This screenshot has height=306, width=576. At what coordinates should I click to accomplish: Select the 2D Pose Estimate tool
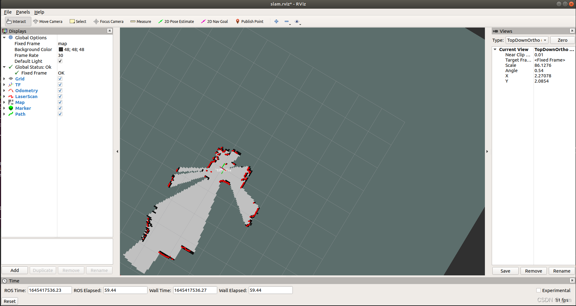(x=176, y=21)
